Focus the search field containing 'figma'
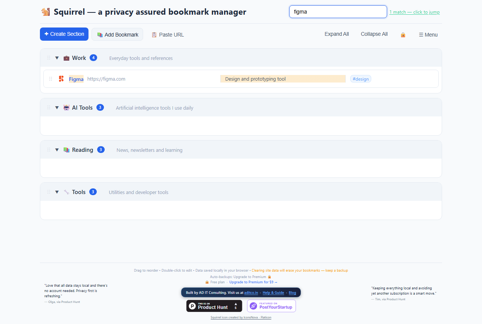This screenshot has width=482, height=324. click(x=338, y=12)
